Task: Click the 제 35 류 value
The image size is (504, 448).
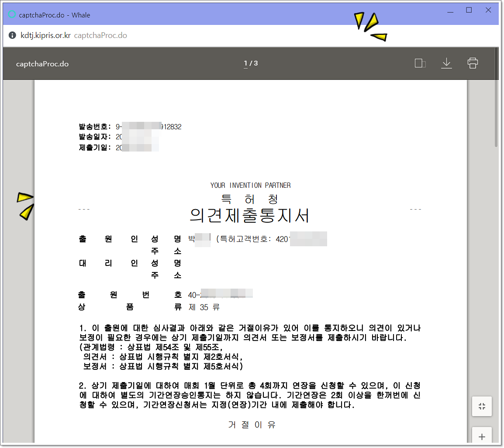Action: 204,307
